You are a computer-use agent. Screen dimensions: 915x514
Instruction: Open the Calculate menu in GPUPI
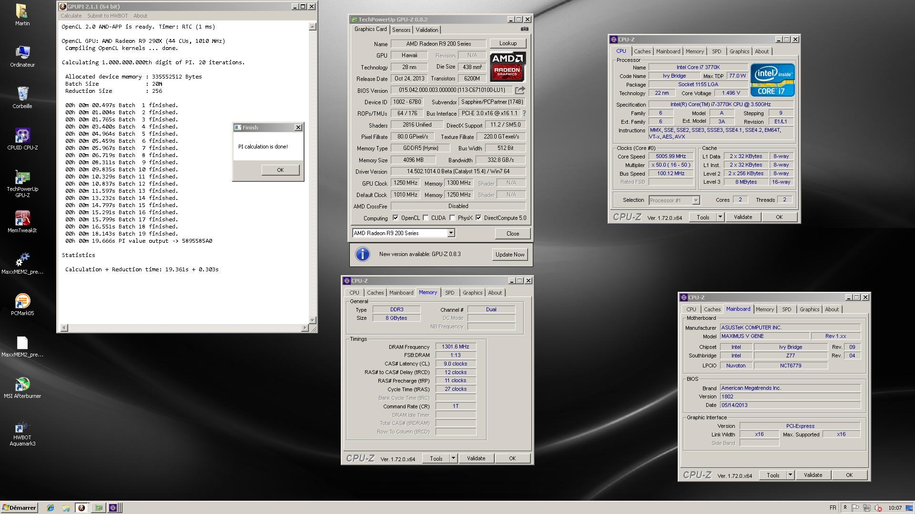tap(71, 16)
